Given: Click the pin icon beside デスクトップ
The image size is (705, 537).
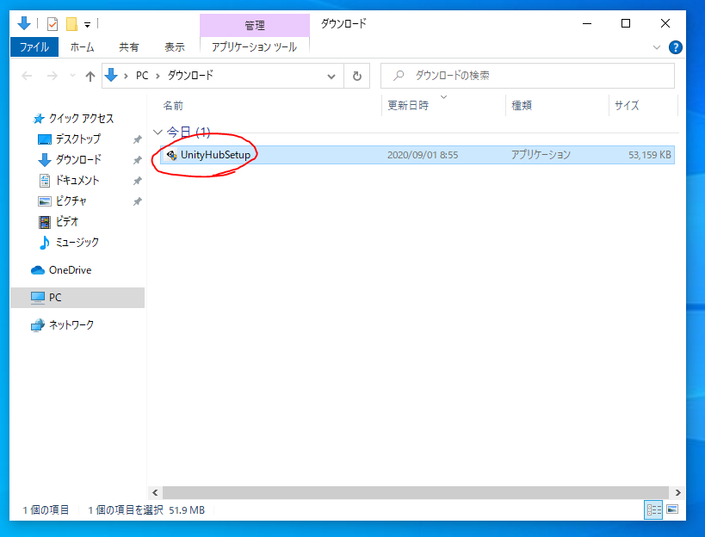Looking at the screenshot, I should coord(137,139).
